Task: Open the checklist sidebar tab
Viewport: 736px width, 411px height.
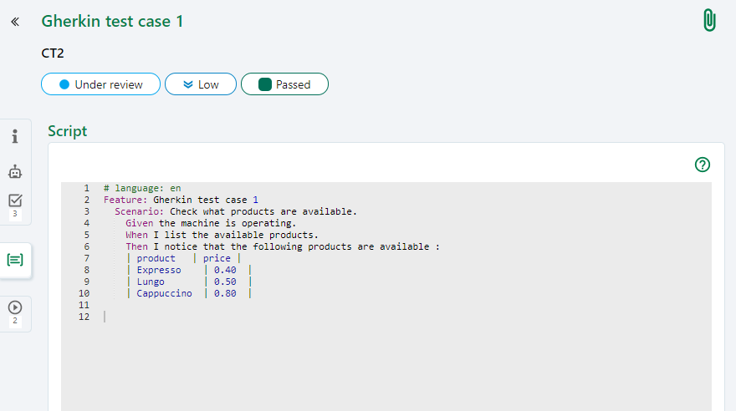Action: [15, 200]
